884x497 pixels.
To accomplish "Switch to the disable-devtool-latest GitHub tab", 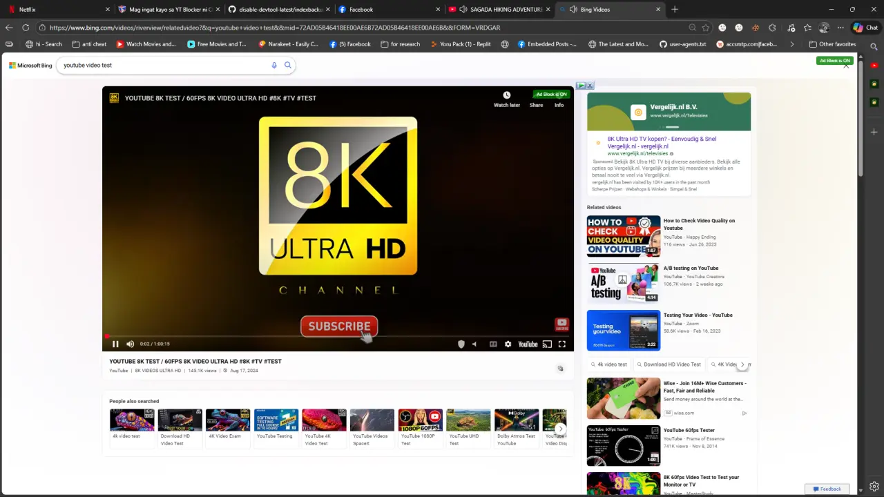I will (278, 10).
